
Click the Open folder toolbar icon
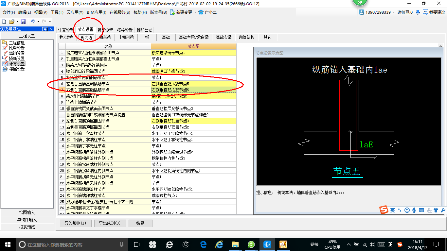[11, 21]
